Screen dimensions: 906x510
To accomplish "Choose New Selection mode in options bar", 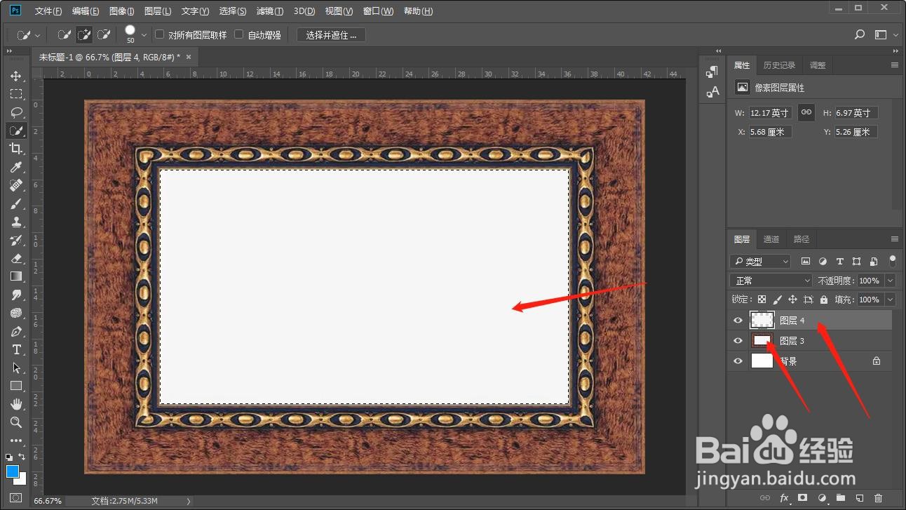I will (64, 34).
